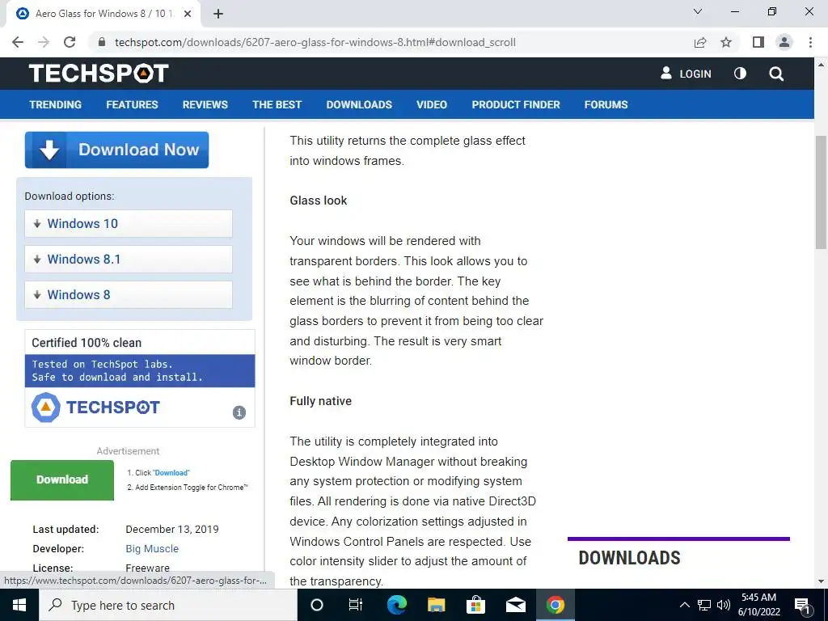Click the blue Download Now button
This screenshot has height=621, width=828.
click(116, 150)
